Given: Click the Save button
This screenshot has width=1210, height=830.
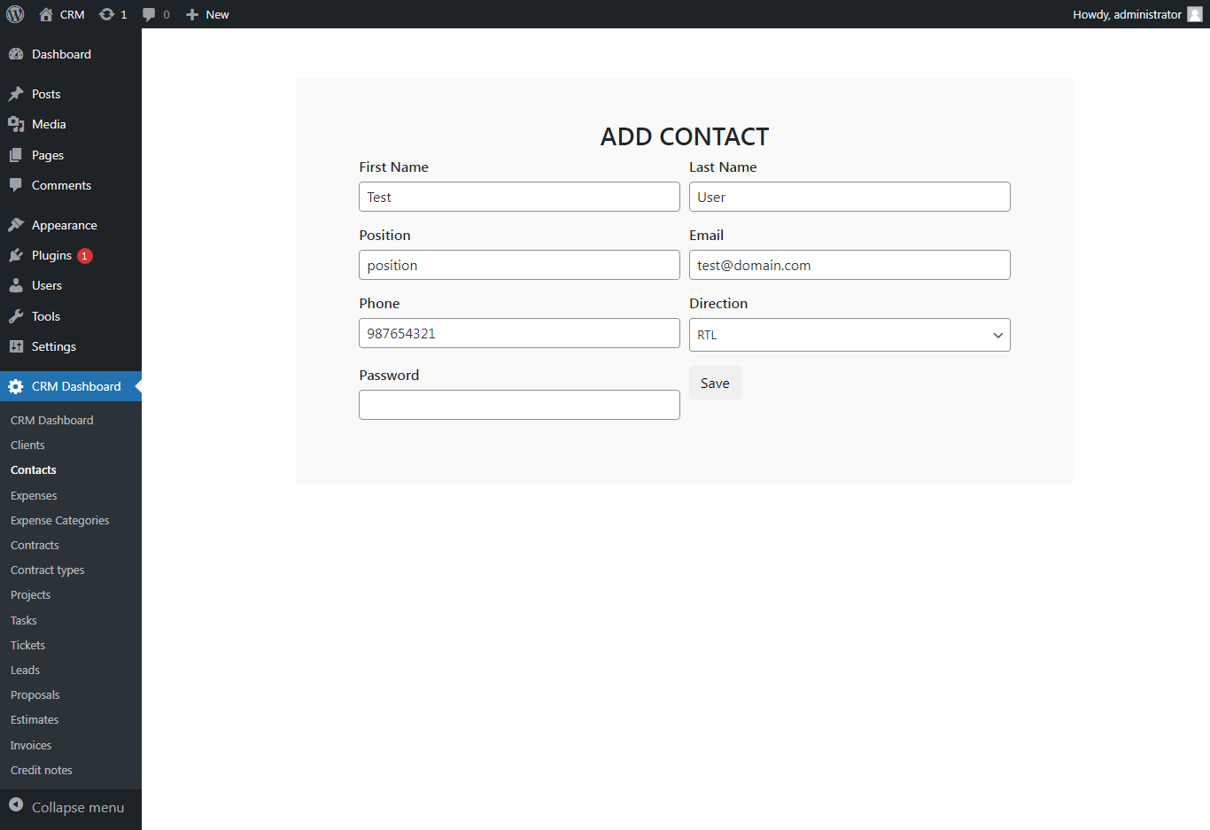Looking at the screenshot, I should [715, 383].
